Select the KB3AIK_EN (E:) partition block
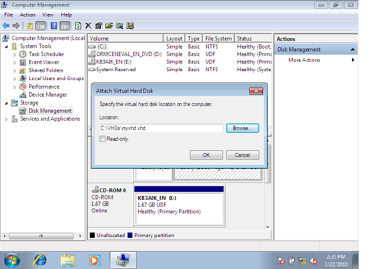Viewport: 386px width, 269px height. click(179, 205)
